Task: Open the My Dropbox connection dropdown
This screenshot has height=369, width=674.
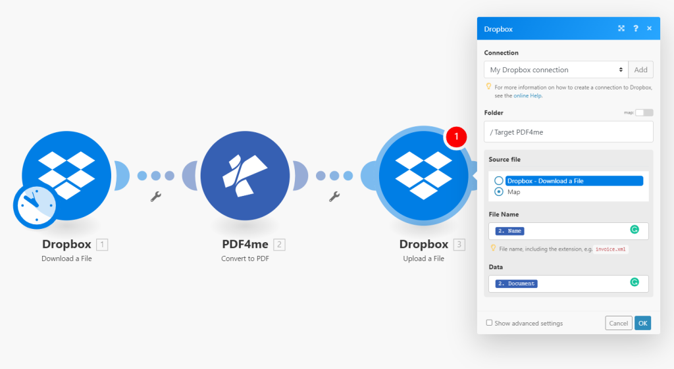Action: pyautogui.click(x=556, y=70)
